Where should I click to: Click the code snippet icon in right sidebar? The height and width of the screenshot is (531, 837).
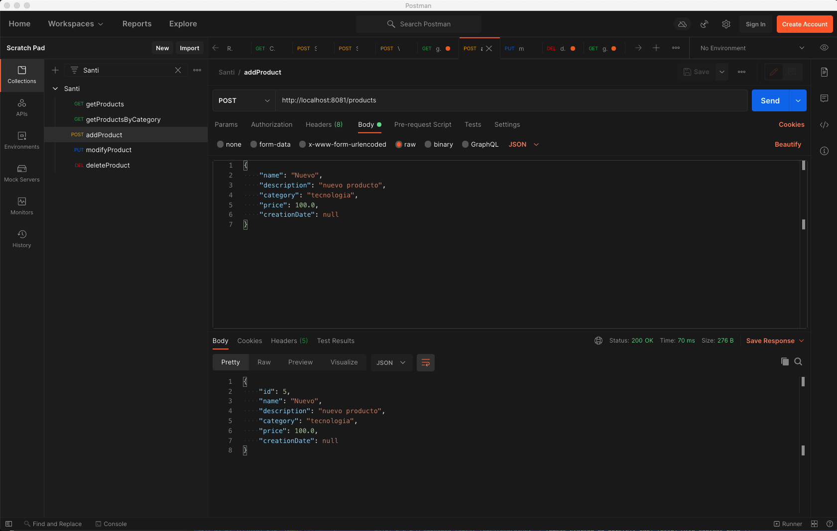(824, 125)
